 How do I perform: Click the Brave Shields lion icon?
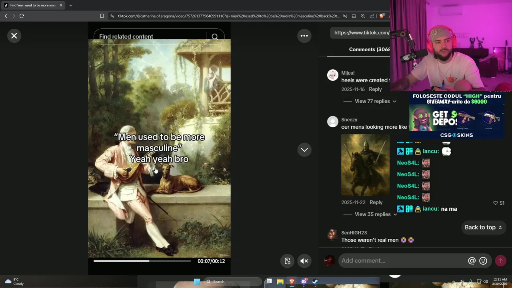coord(382,16)
